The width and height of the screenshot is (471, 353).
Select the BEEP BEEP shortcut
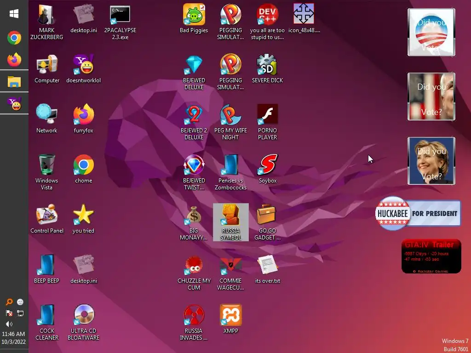tap(46, 269)
